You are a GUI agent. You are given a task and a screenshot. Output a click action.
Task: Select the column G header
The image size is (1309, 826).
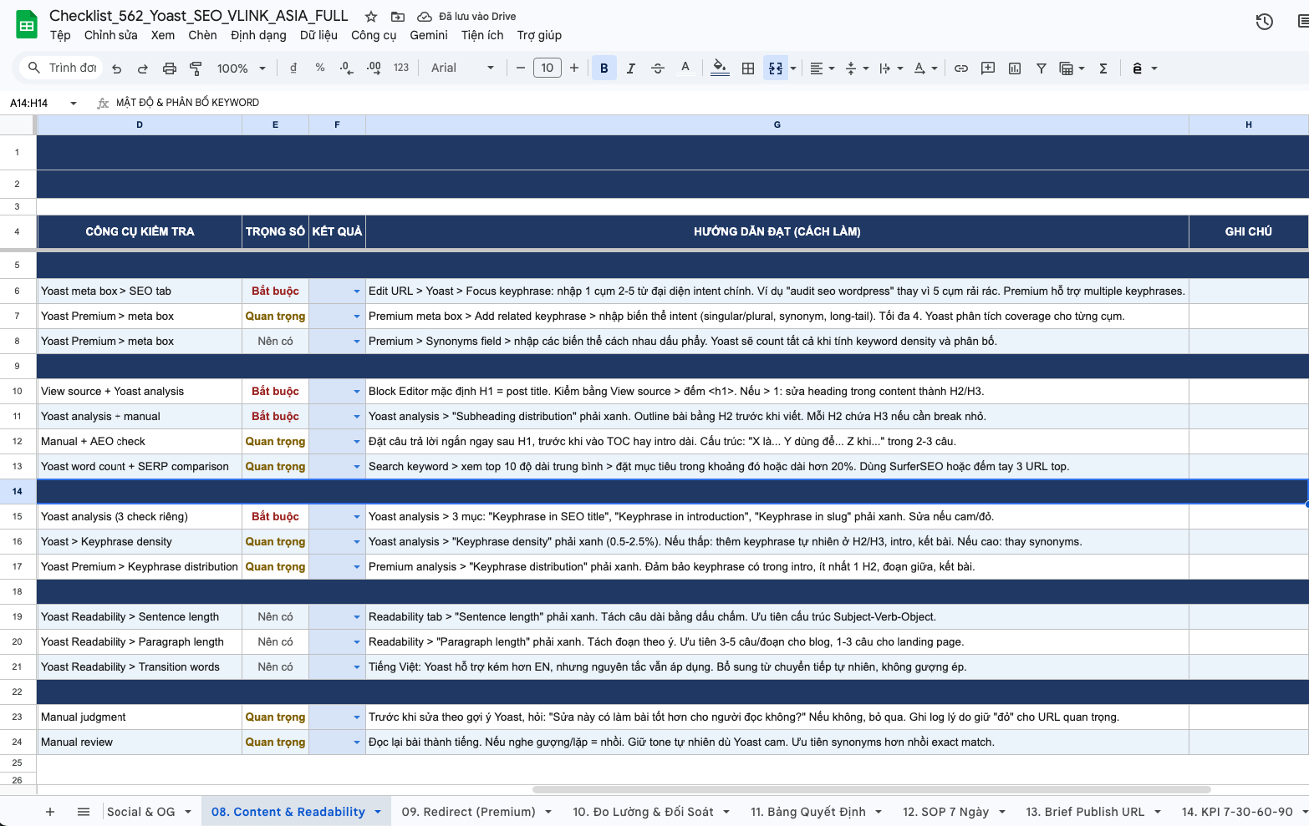777,124
